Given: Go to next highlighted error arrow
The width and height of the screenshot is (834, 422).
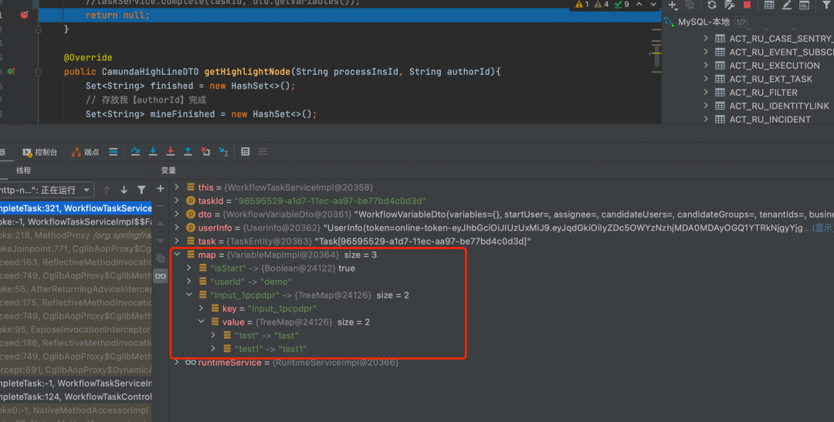Looking at the screenshot, I should (x=653, y=5).
